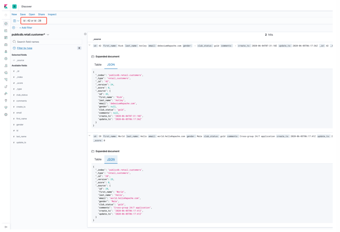Collapse the first document row with id 42
This screenshot has height=232, width=340.
click(x=89, y=46)
